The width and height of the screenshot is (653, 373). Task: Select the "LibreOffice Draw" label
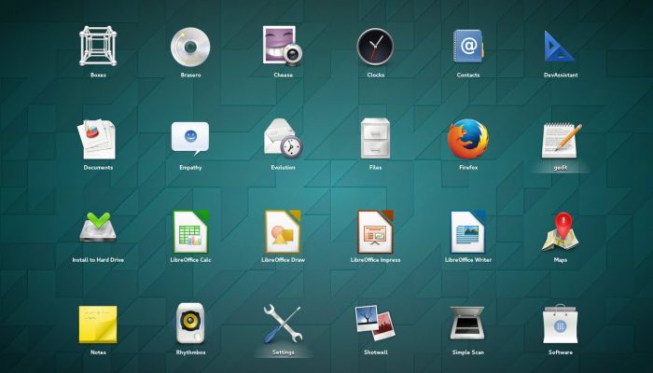[284, 260]
